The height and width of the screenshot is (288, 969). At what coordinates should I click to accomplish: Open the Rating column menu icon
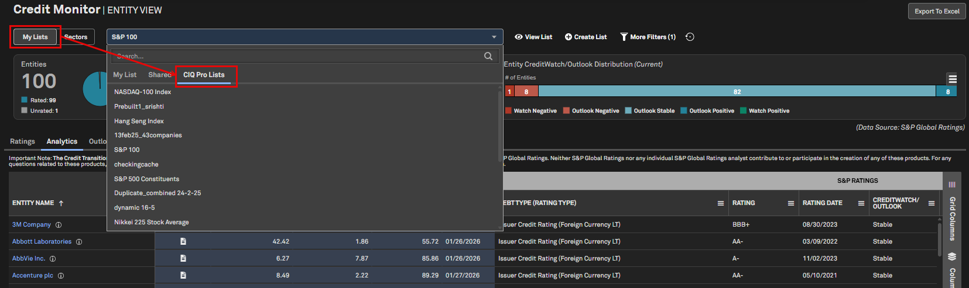[790, 203]
